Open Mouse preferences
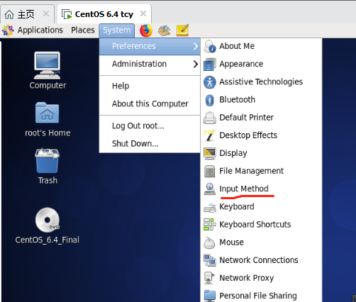The image size is (356, 302). coord(261,242)
